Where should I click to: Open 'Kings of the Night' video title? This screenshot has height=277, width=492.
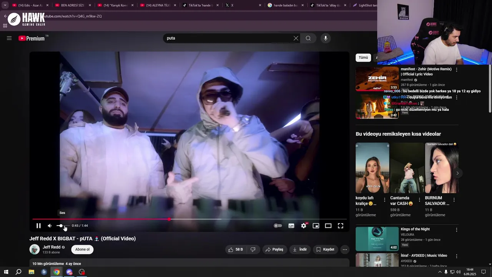pyautogui.click(x=415, y=229)
